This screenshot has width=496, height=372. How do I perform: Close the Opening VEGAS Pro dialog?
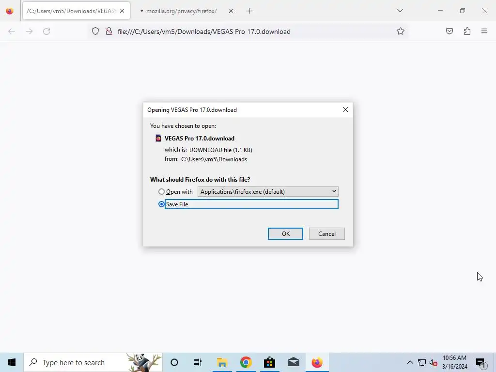point(345,109)
